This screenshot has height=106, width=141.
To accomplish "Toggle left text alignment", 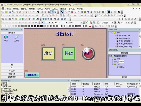I will point(126,19).
